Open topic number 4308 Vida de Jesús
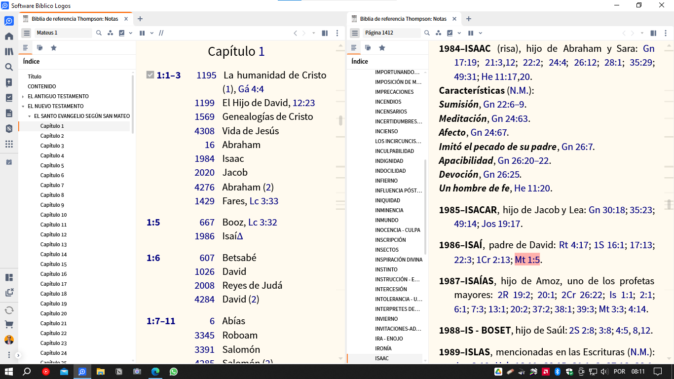 (x=205, y=131)
